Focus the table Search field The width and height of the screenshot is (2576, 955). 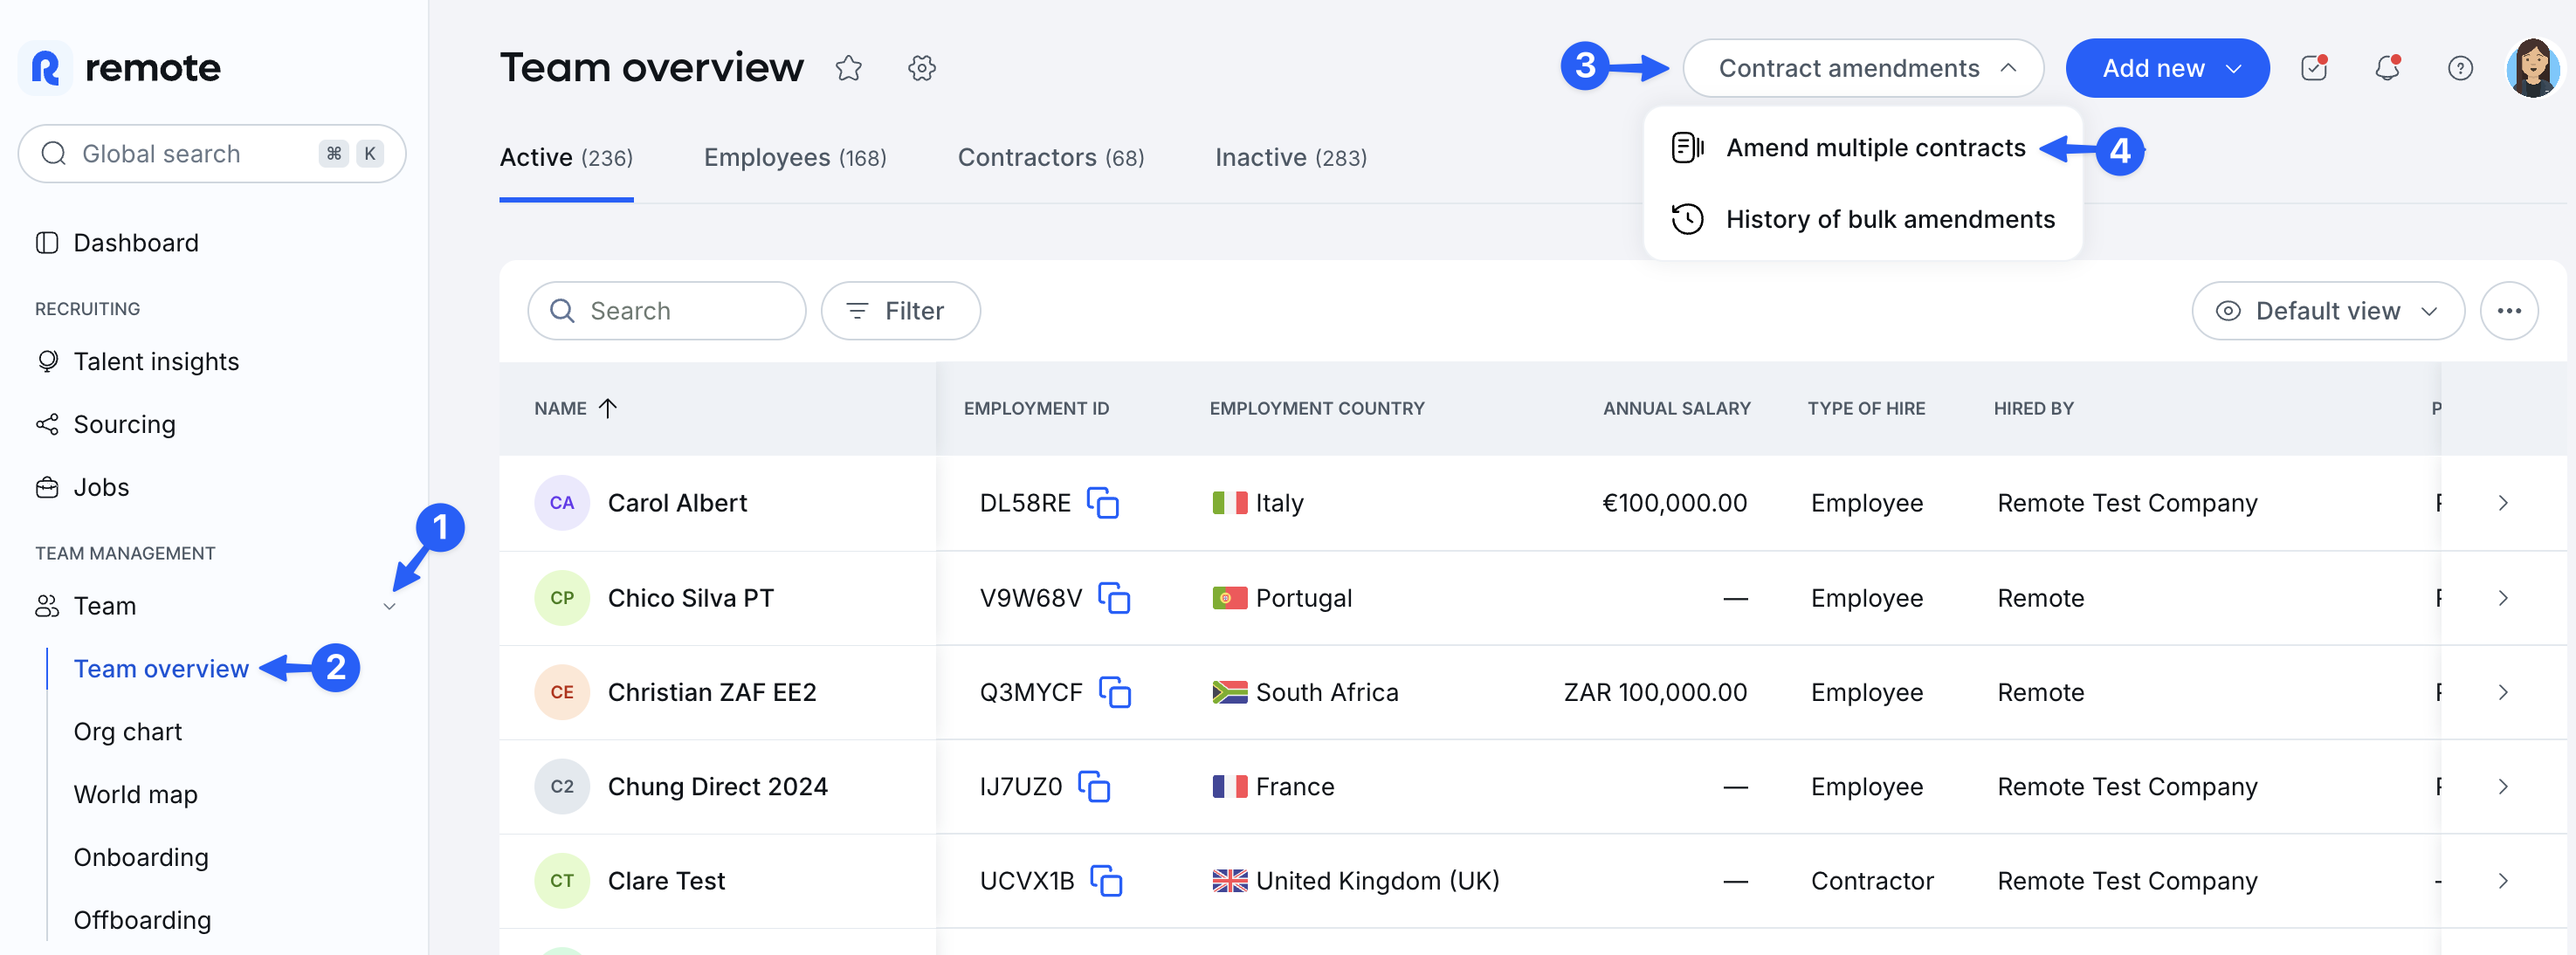[x=667, y=311]
